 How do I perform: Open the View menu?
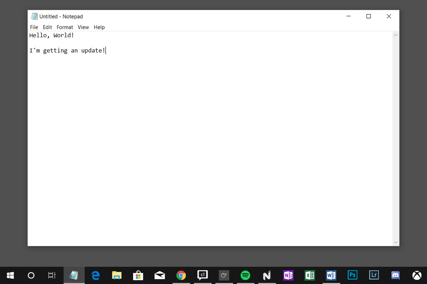[83, 27]
